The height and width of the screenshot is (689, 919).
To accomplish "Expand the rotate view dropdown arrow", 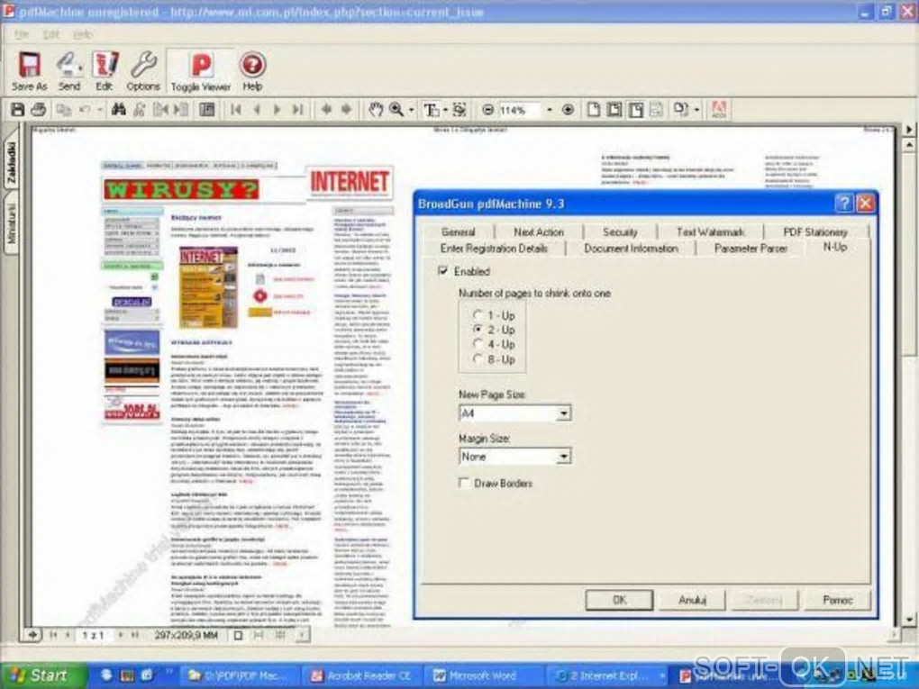I will [696, 110].
